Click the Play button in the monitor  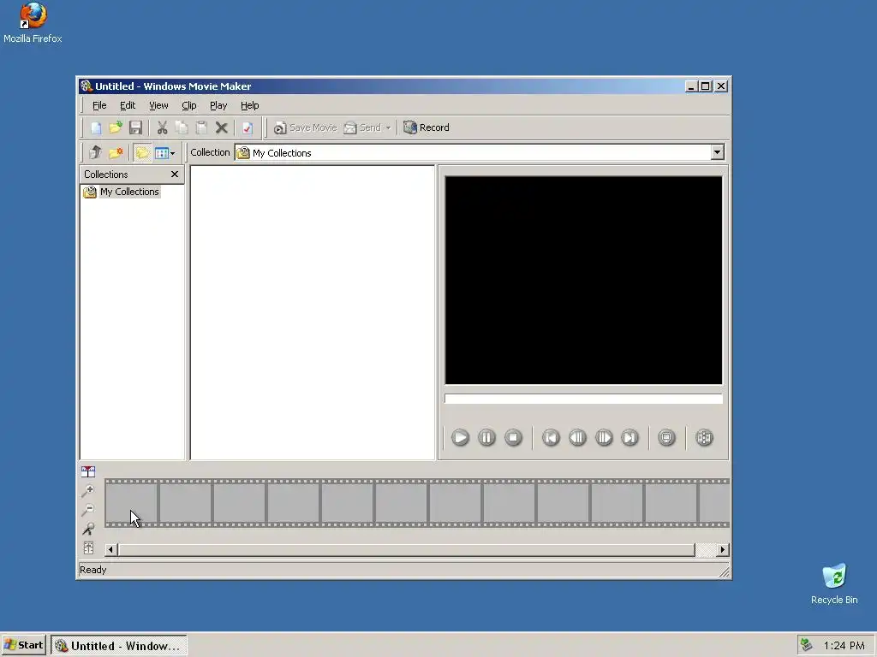[460, 437]
